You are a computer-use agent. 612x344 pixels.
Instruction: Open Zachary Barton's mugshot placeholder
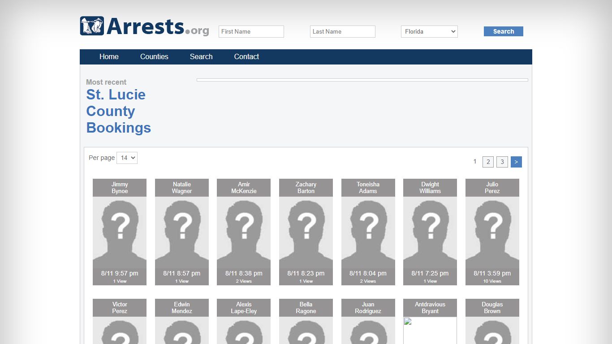[x=306, y=232]
